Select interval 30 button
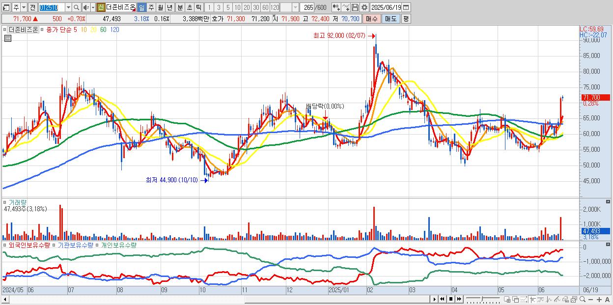This screenshot has width=613, height=305. [x=256, y=7]
